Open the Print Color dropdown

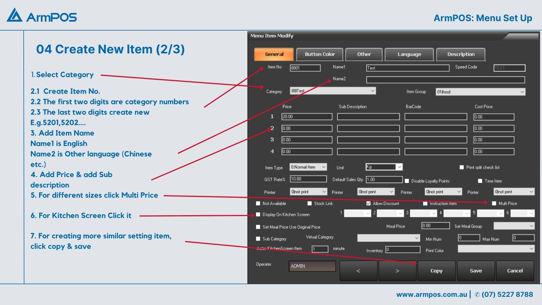point(531,249)
